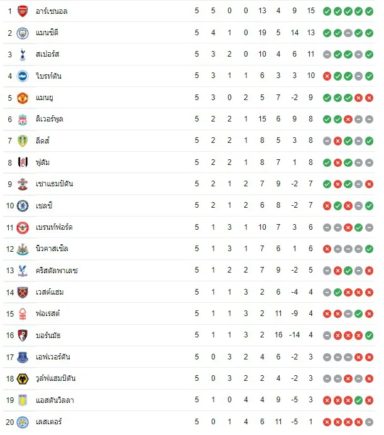Click the Chelsea blue lion crest
The image size is (384, 435).
click(23, 206)
